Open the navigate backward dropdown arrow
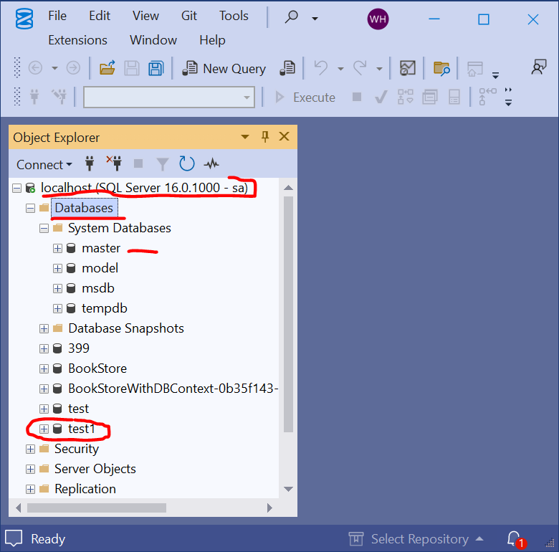Viewport: 559px width, 552px height. (54, 68)
